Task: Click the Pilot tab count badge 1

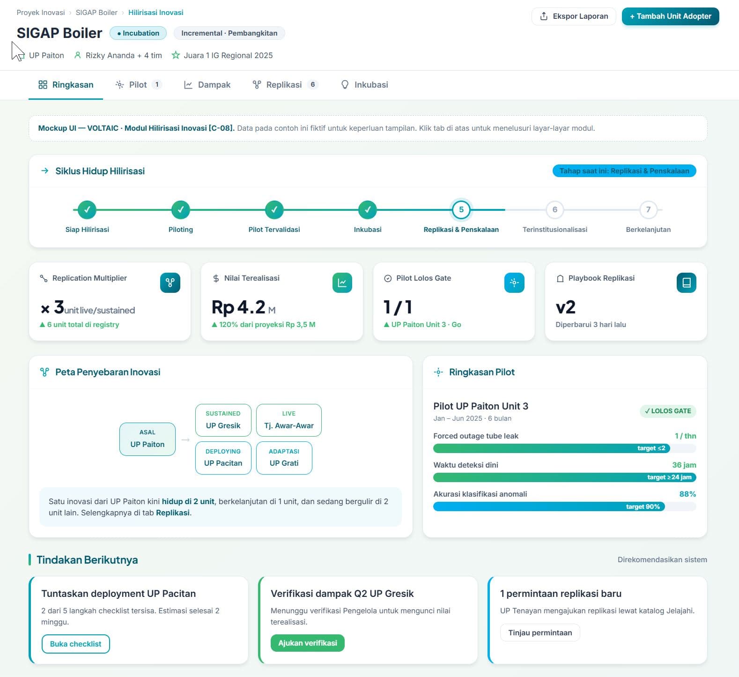Action: [157, 85]
